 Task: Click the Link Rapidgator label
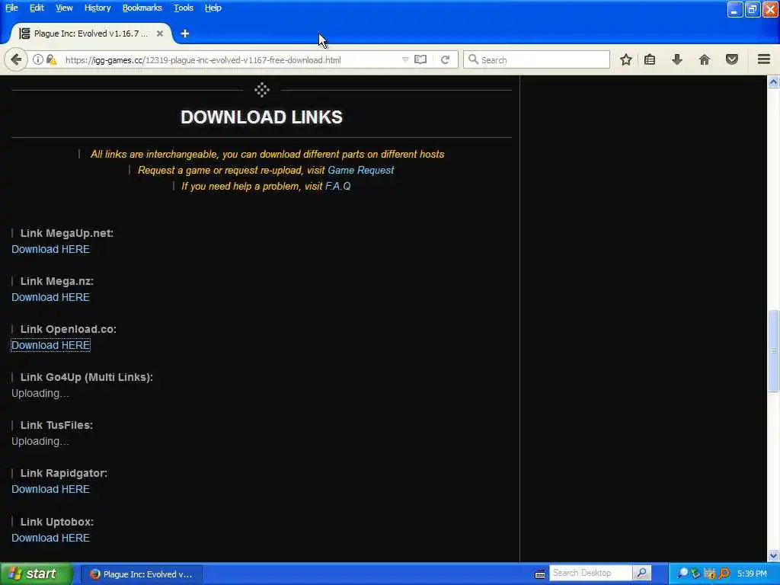[x=64, y=473]
